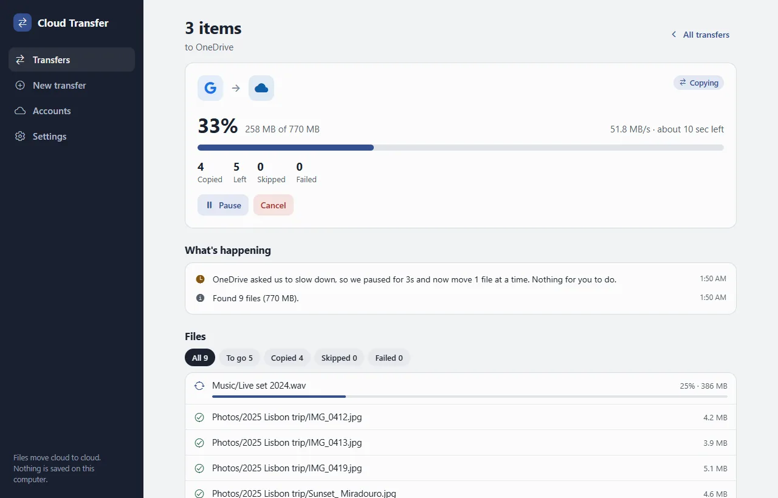Select Photos/2025 Lisbon trip/Sunset_ Miradouro.jpg
Screen dimensions: 778x498
click(x=461, y=490)
